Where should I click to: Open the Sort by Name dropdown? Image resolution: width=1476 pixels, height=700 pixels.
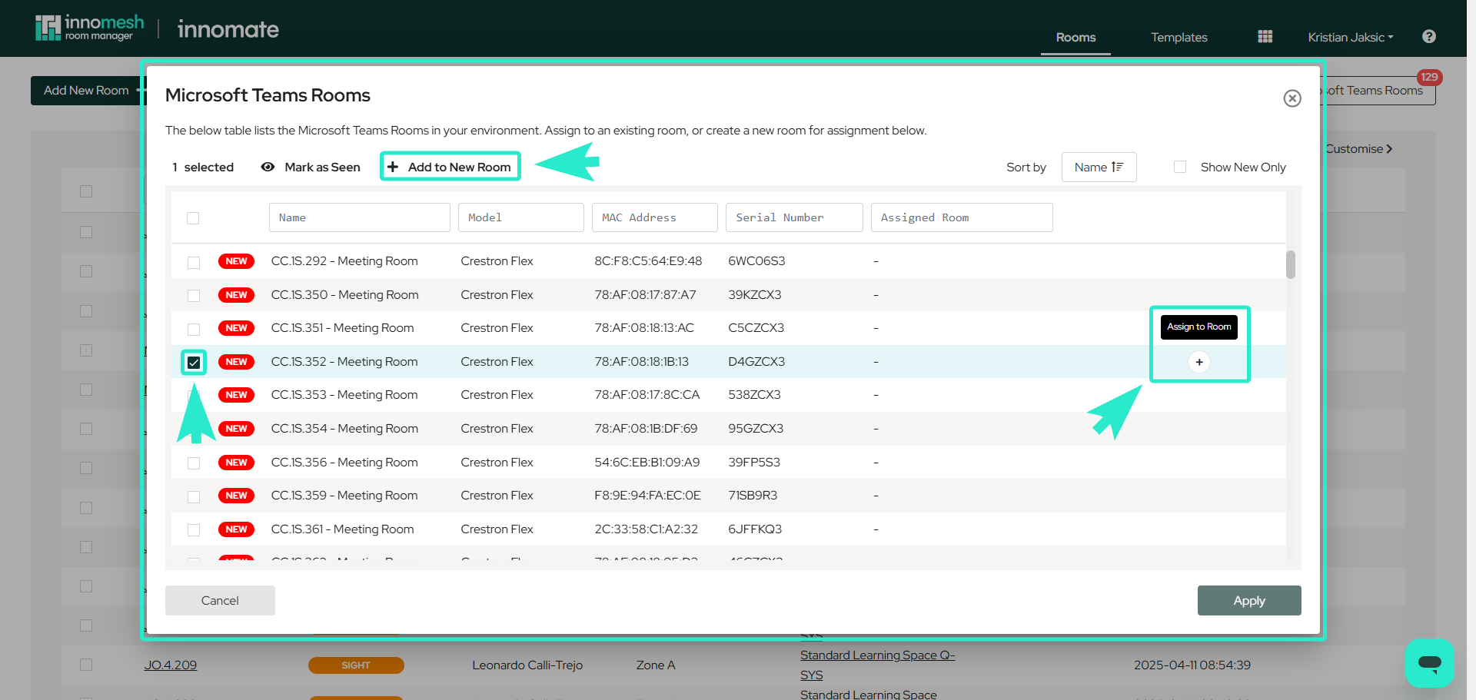(x=1099, y=168)
